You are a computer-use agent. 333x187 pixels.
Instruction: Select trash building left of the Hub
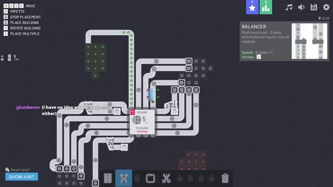(x=117, y=112)
